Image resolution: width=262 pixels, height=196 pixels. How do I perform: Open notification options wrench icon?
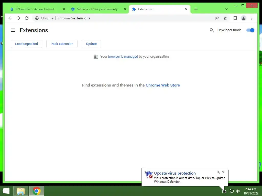[219, 172]
